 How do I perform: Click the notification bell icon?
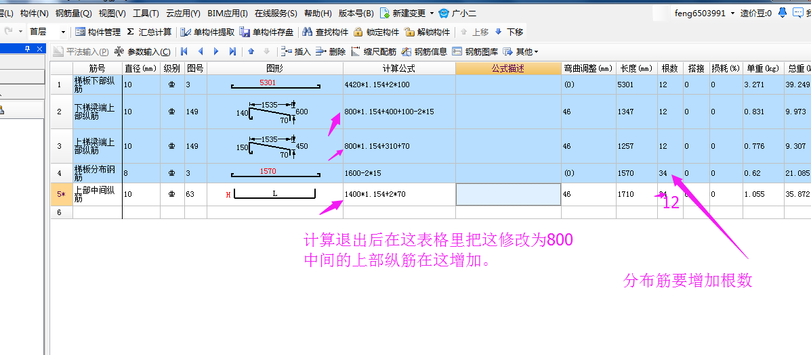coord(783,12)
